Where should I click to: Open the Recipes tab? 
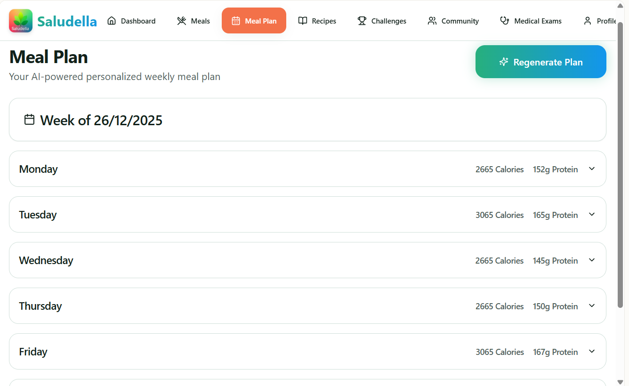coord(317,21)
